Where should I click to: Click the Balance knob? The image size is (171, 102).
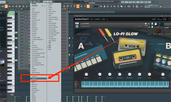point(86,74)
